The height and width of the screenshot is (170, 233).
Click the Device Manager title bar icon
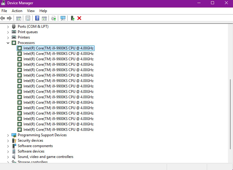click(3, 3)
